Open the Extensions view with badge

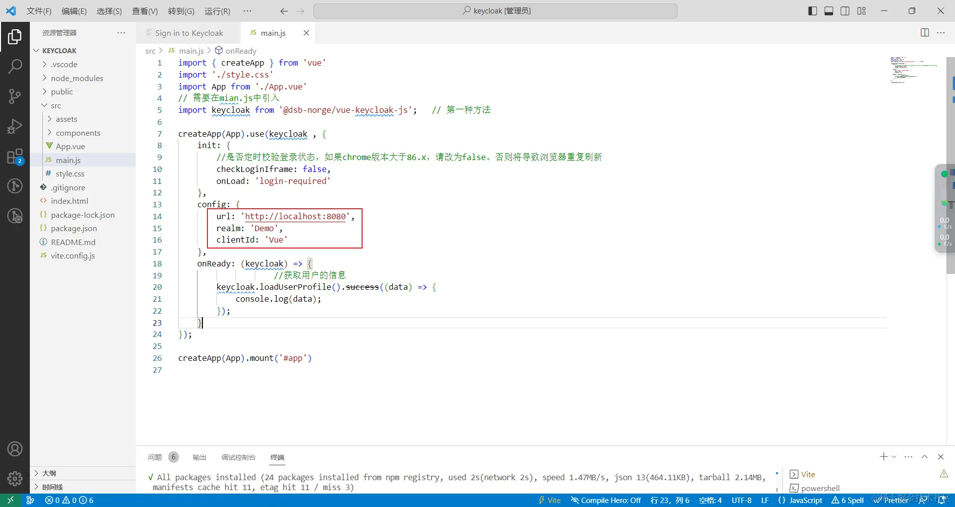(x=15, y=157)
